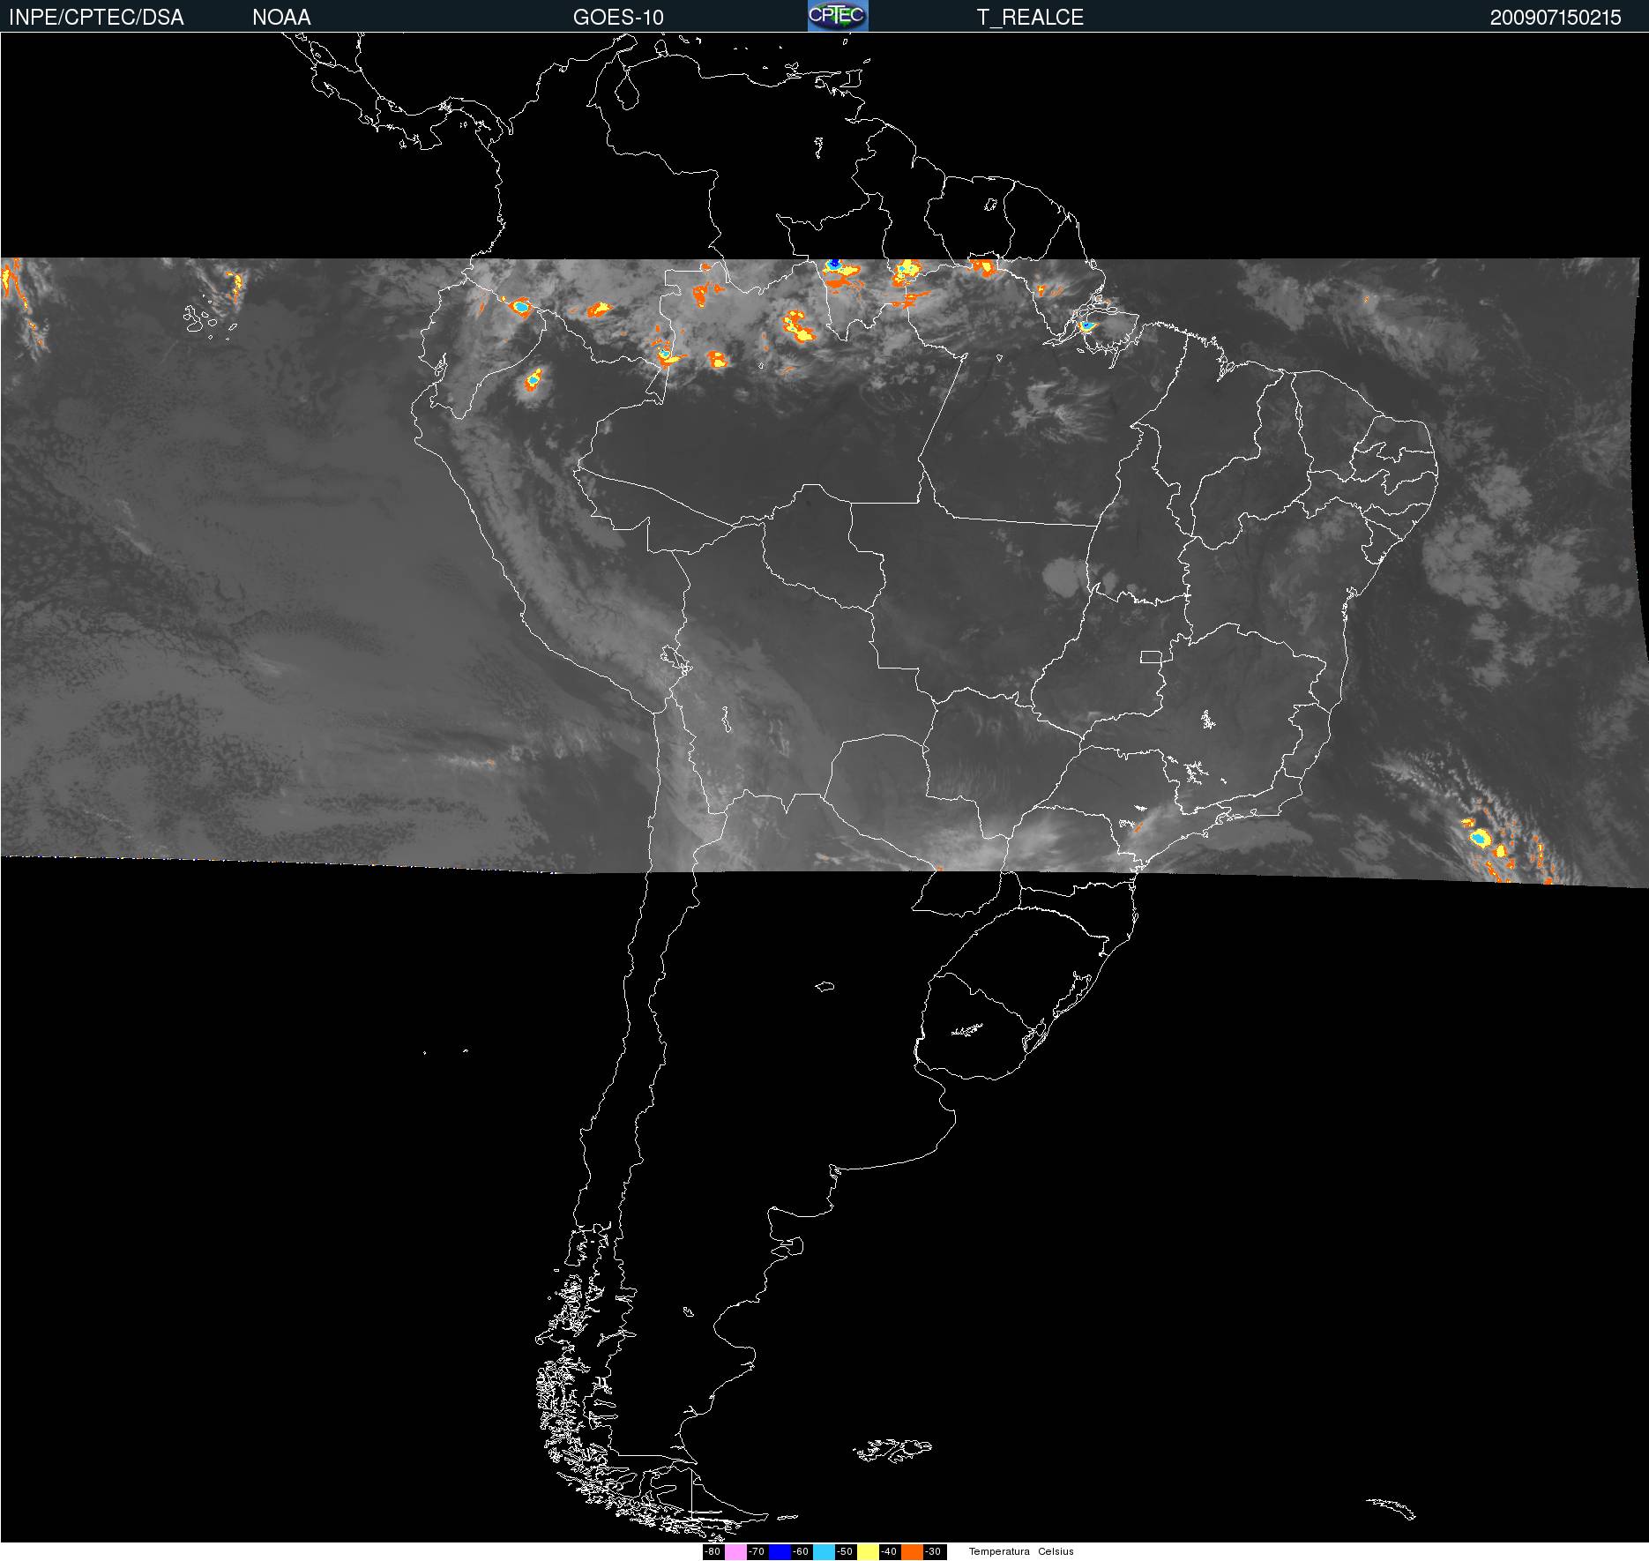Click the -60 legend value
Viewport: 1649px width, 1561px height.
coord(802,1551)
